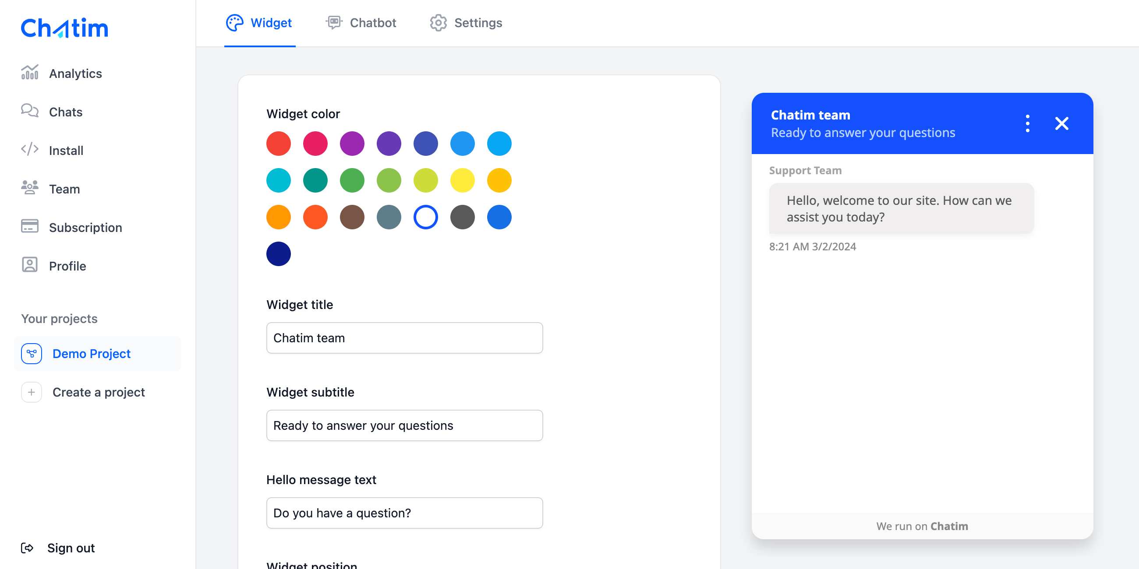1139x569 pixels.
Task: Switch to the Settings tab
Action: tap(466, 23)
